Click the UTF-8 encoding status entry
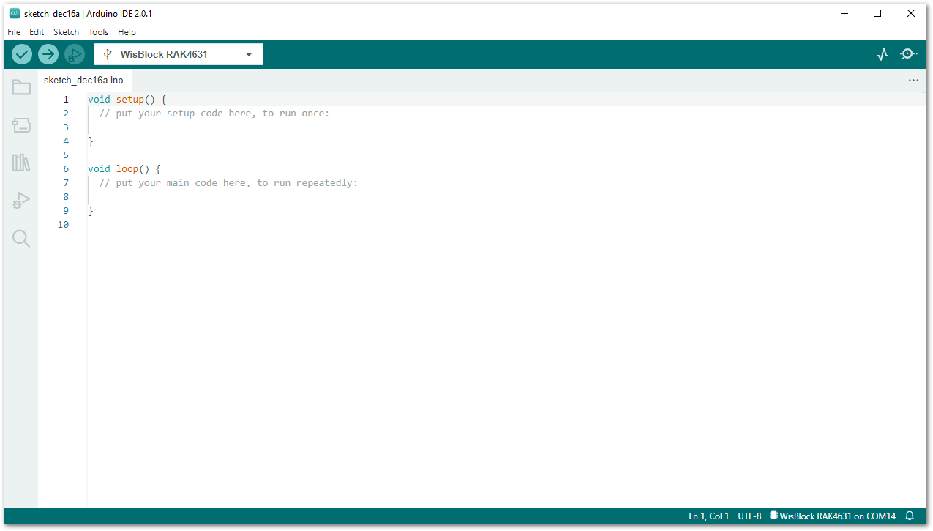933x531 pixels. pos(749,516)
